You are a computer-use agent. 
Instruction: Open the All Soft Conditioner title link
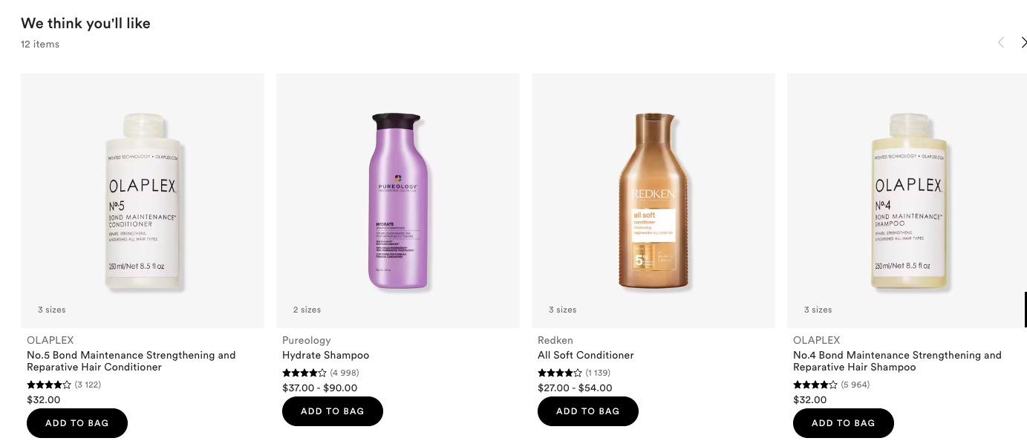pyautogui.click(x=585, y=355)
